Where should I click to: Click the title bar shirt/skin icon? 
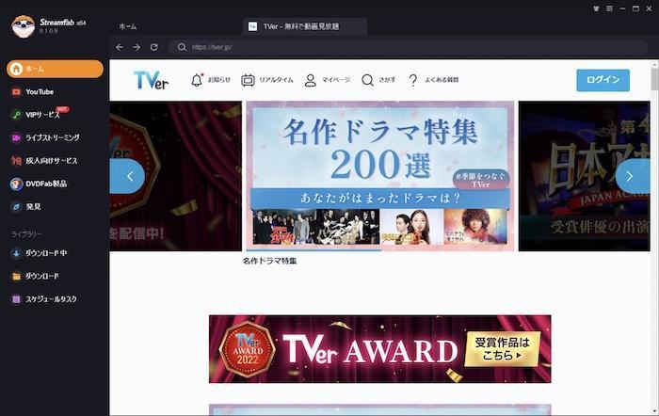pos(596,8)
